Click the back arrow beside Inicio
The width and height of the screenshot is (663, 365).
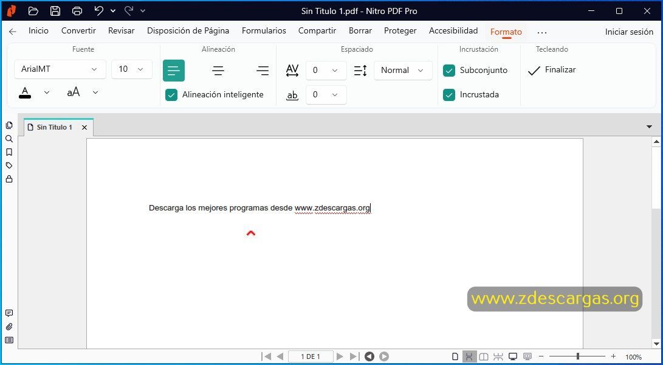(x=13, y=32)
